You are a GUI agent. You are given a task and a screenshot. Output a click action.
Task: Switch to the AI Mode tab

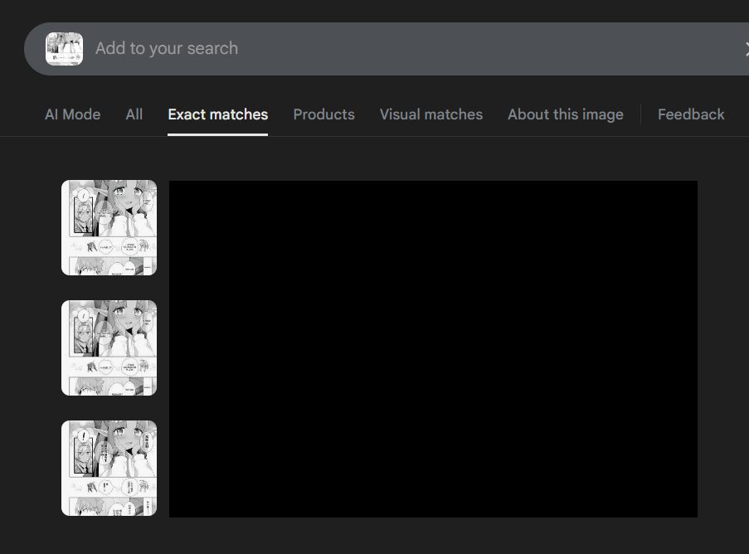tap(73, 114)
